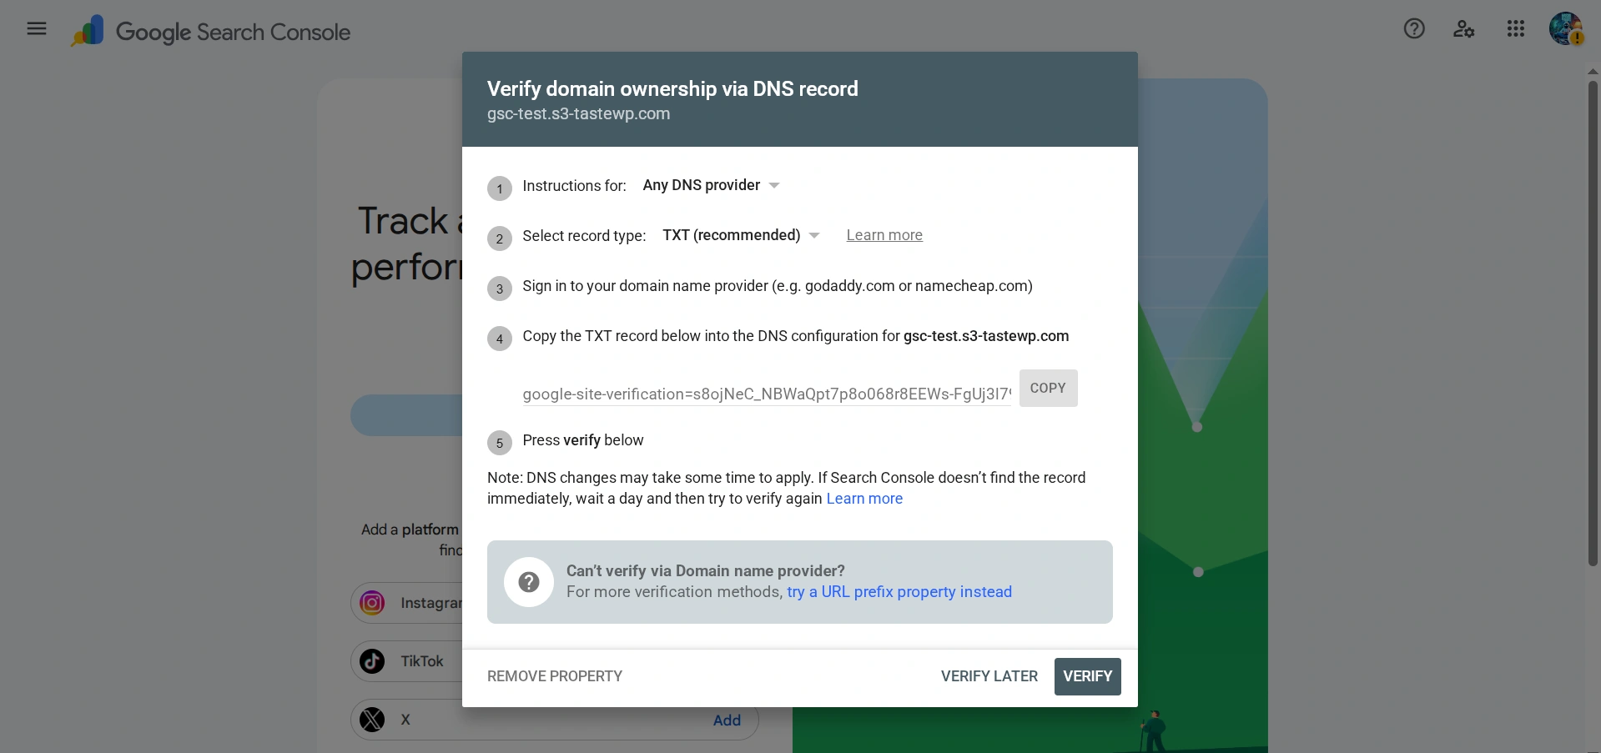Expand the TXT (recommended) record type dropdown
Image resolution: width=1601 pixels, height=753 pixels.
point(741,235)
